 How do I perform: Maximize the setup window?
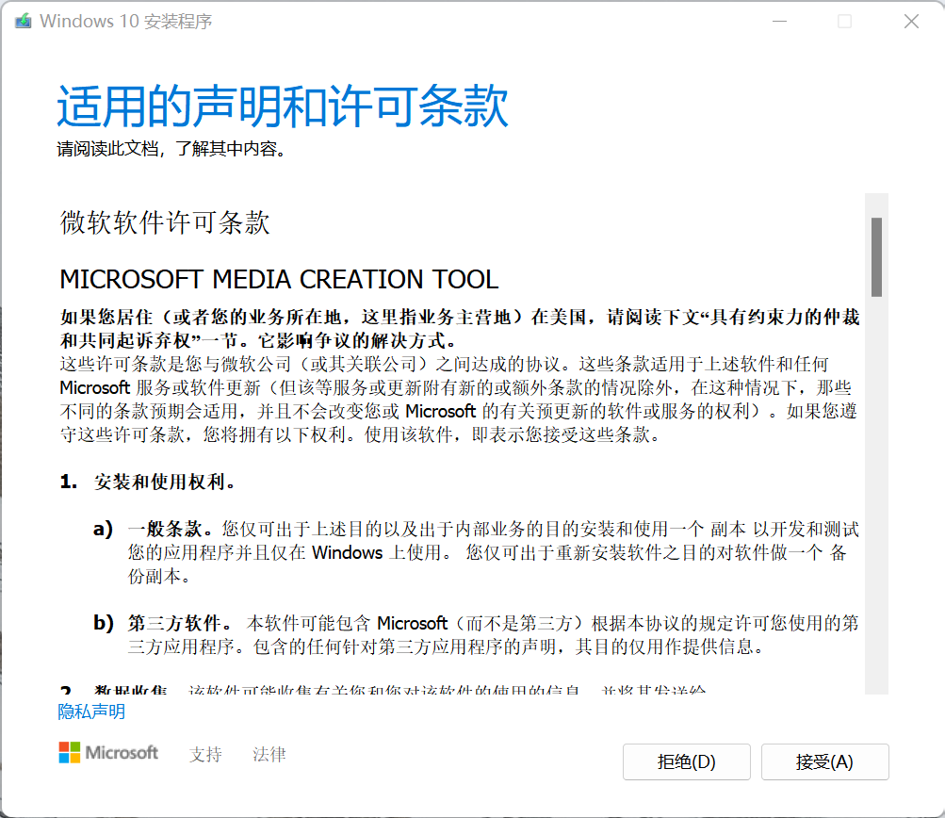[x=843, y=20]
